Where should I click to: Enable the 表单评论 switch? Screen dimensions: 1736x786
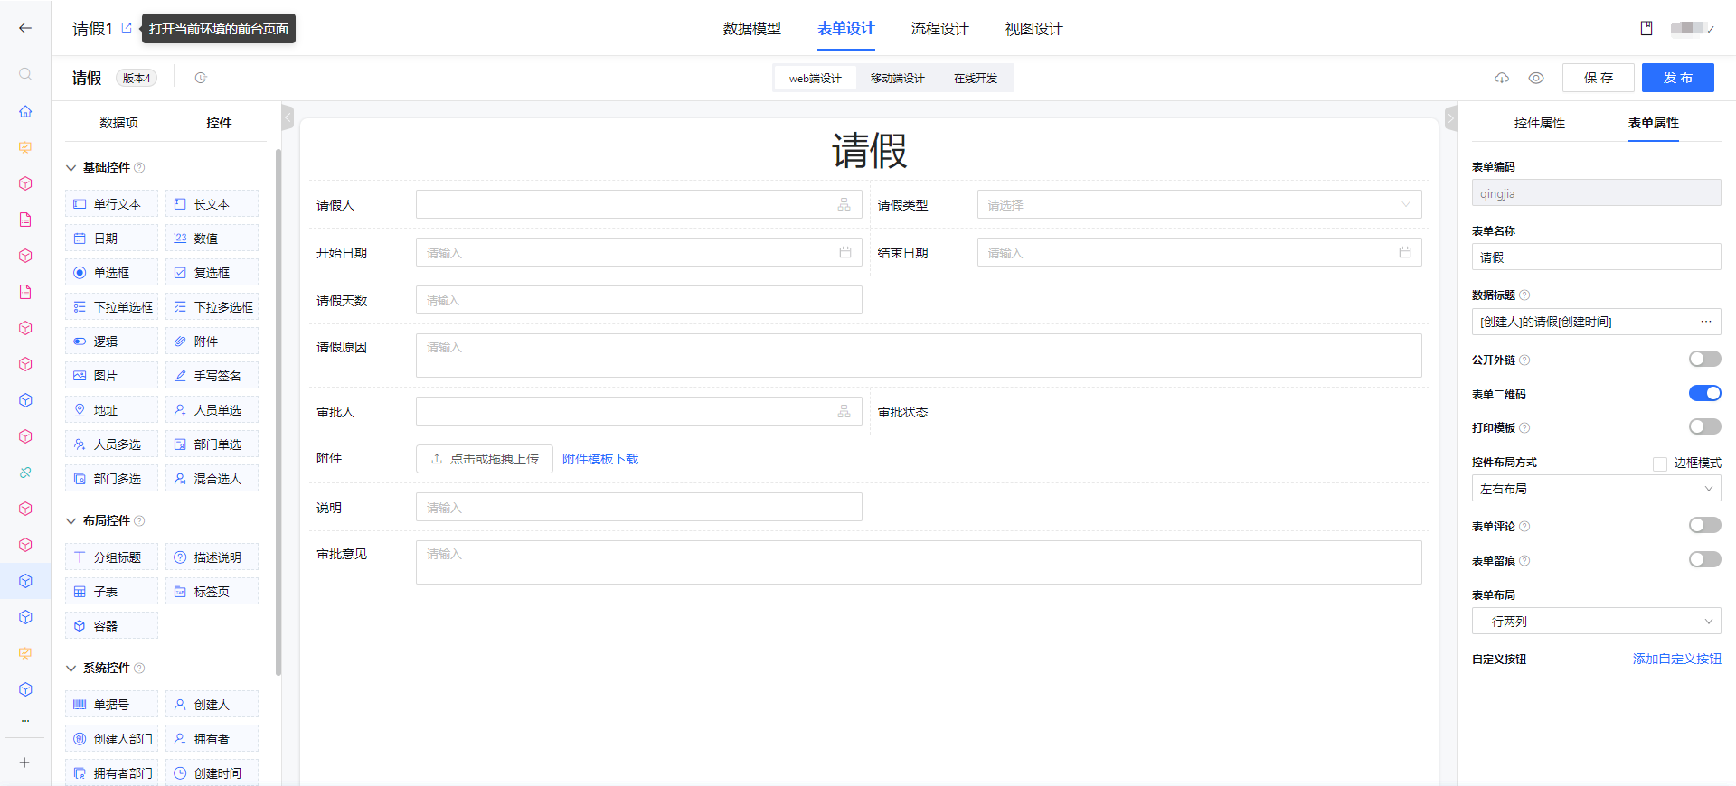(1704, 526)
